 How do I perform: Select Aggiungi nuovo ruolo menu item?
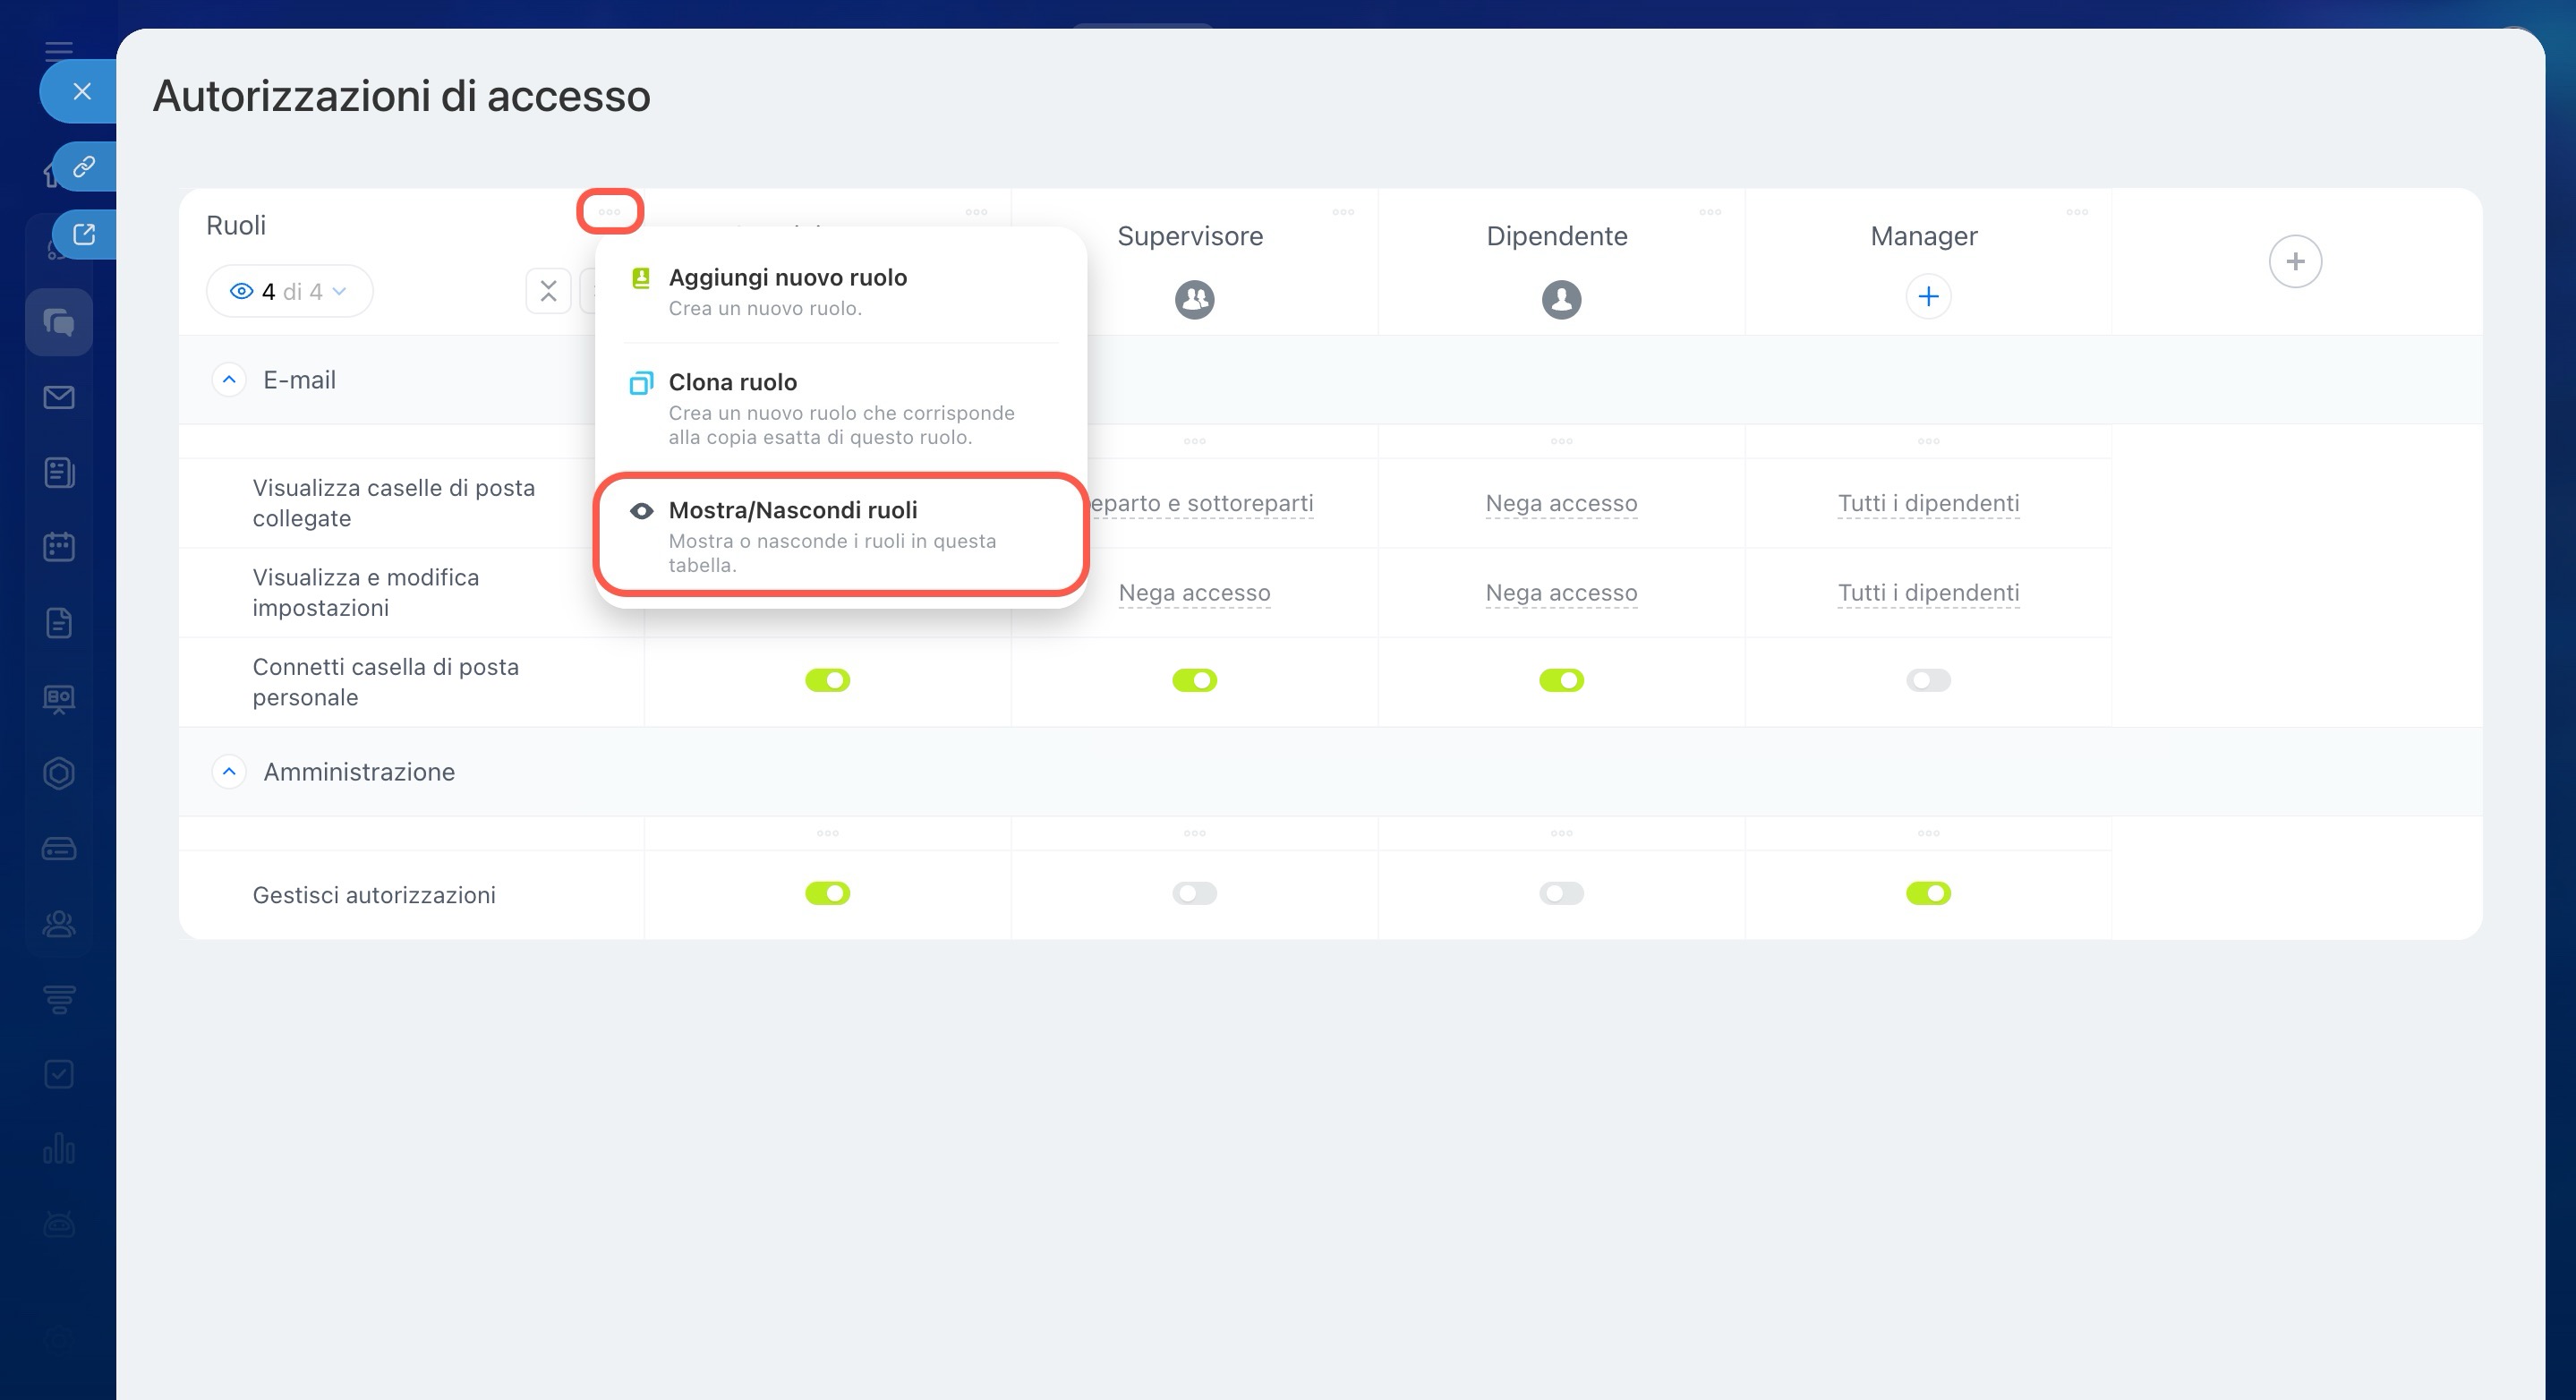[787, 277]
